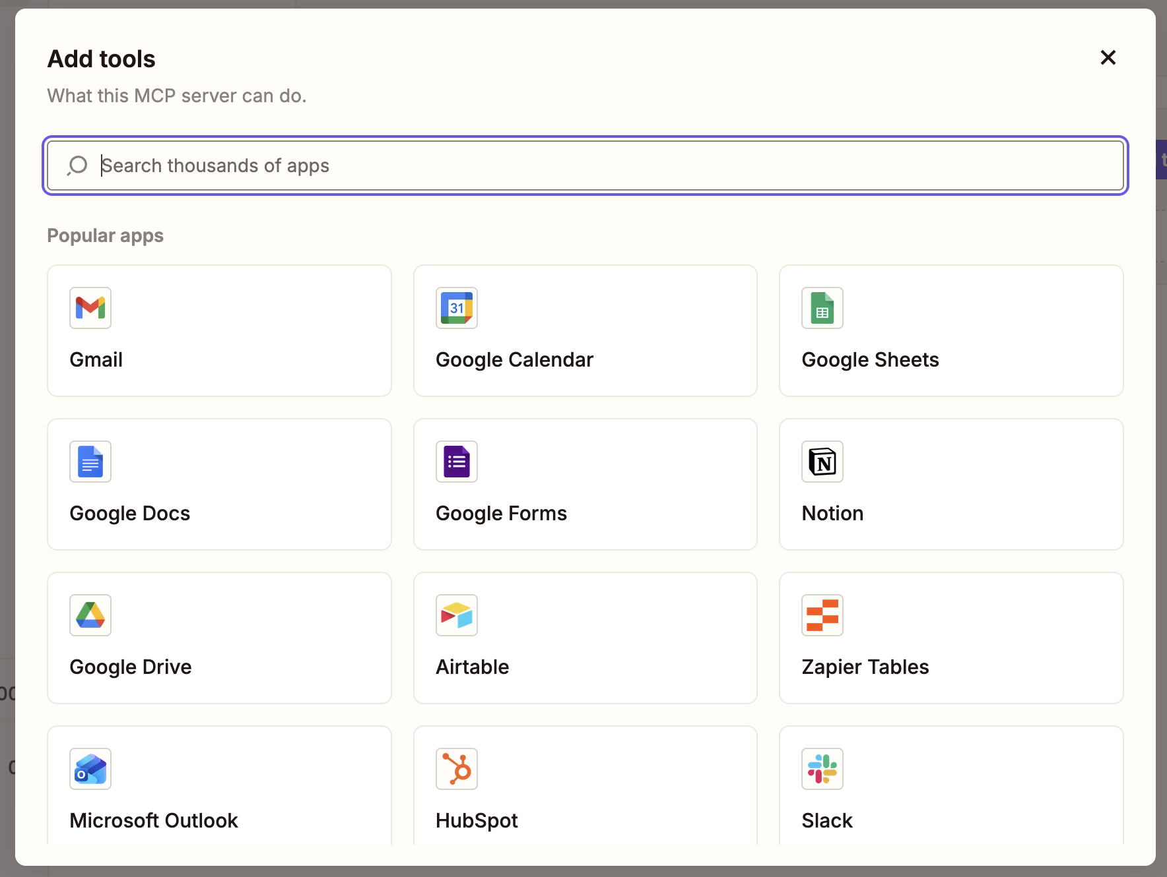The height and width of the screenshot is (877, 1167).
Task: Select the Gmail app icon
Action: (x=90, y=308)
